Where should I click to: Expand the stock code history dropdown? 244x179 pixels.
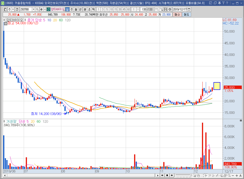click(x=33, y=9)
